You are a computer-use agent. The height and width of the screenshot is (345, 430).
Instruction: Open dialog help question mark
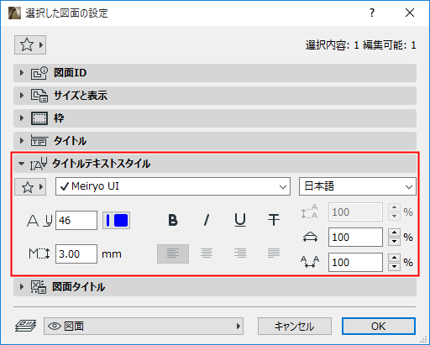pos(372,13)
